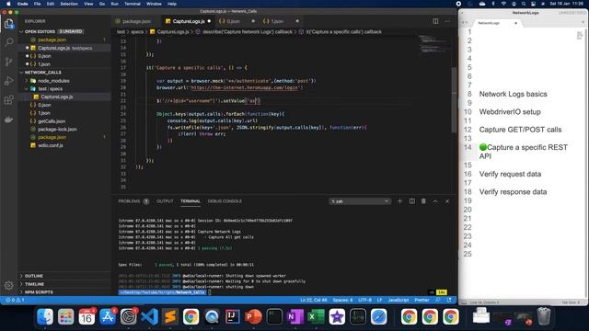Open the Docker view in activity bar
The image size is (589, 331).
pyautogui.click(x=8, y=120)
